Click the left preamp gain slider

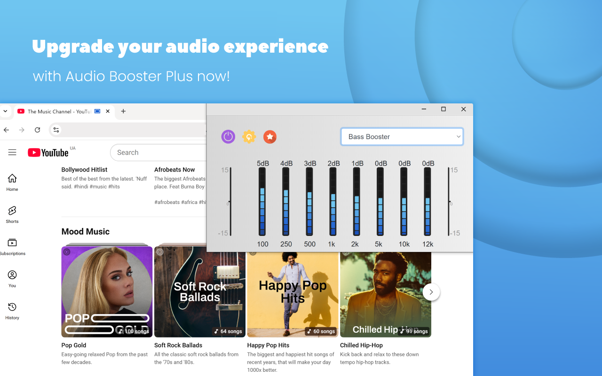[x=230, y=202]
